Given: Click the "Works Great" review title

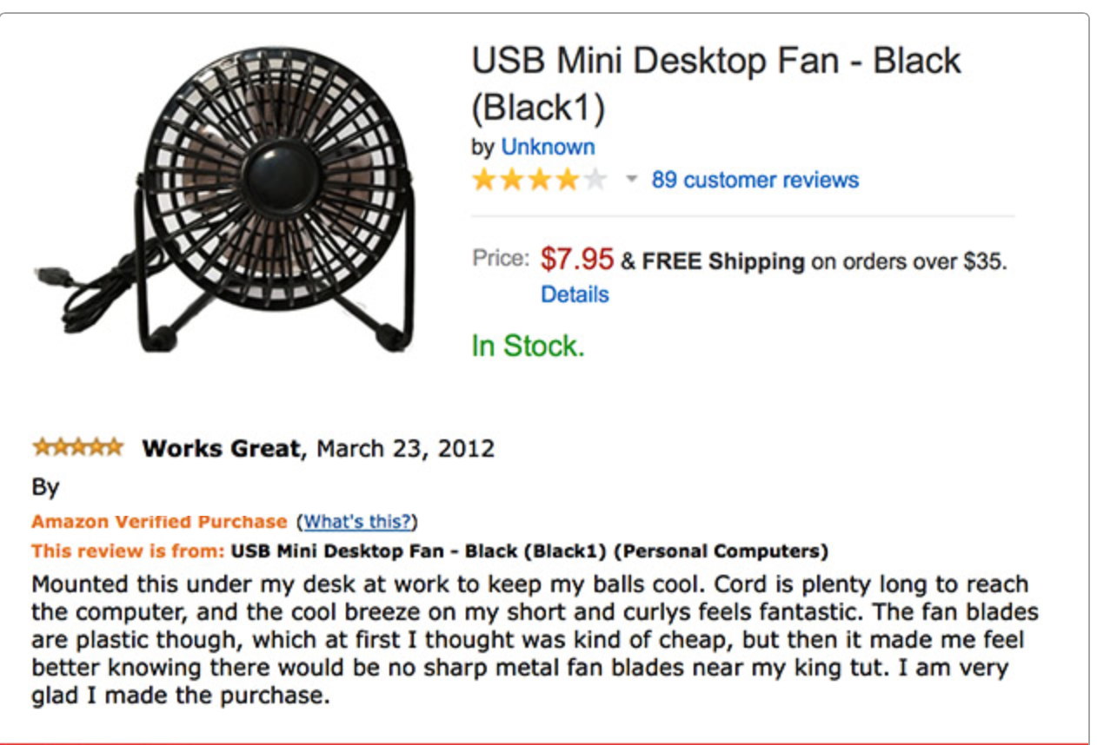Looking at the screenshot, I should click(x=221, y=449).
